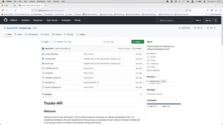Viewport: 223px width, 125px height.
Task: Select the README tab
Action: pyautogui.click(x=47, y=94)
